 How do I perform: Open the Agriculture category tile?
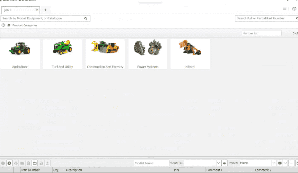(20, 54)
